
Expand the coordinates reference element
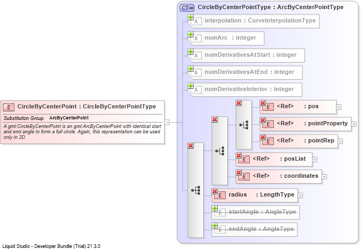point(324,177)
